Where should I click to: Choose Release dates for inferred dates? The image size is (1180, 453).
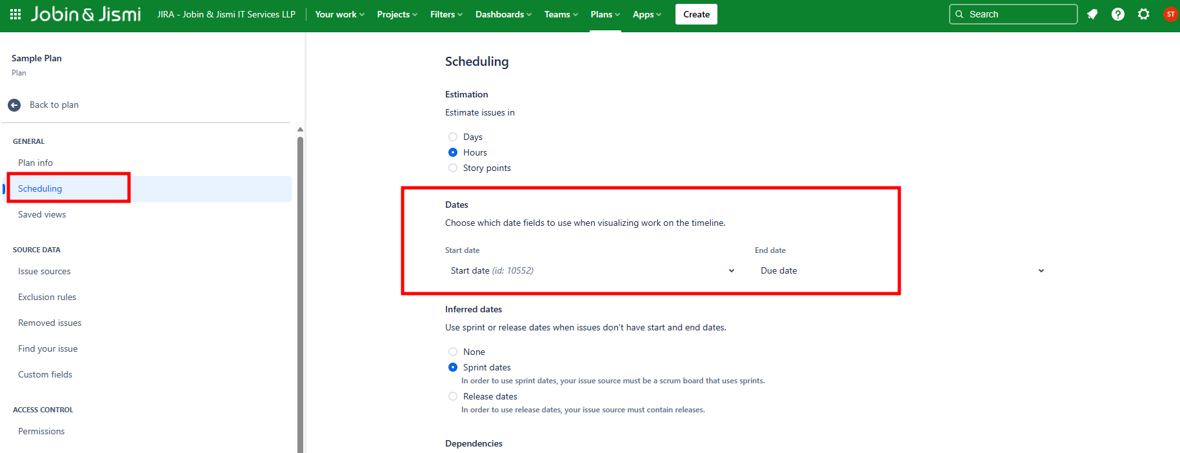point(453,396)
